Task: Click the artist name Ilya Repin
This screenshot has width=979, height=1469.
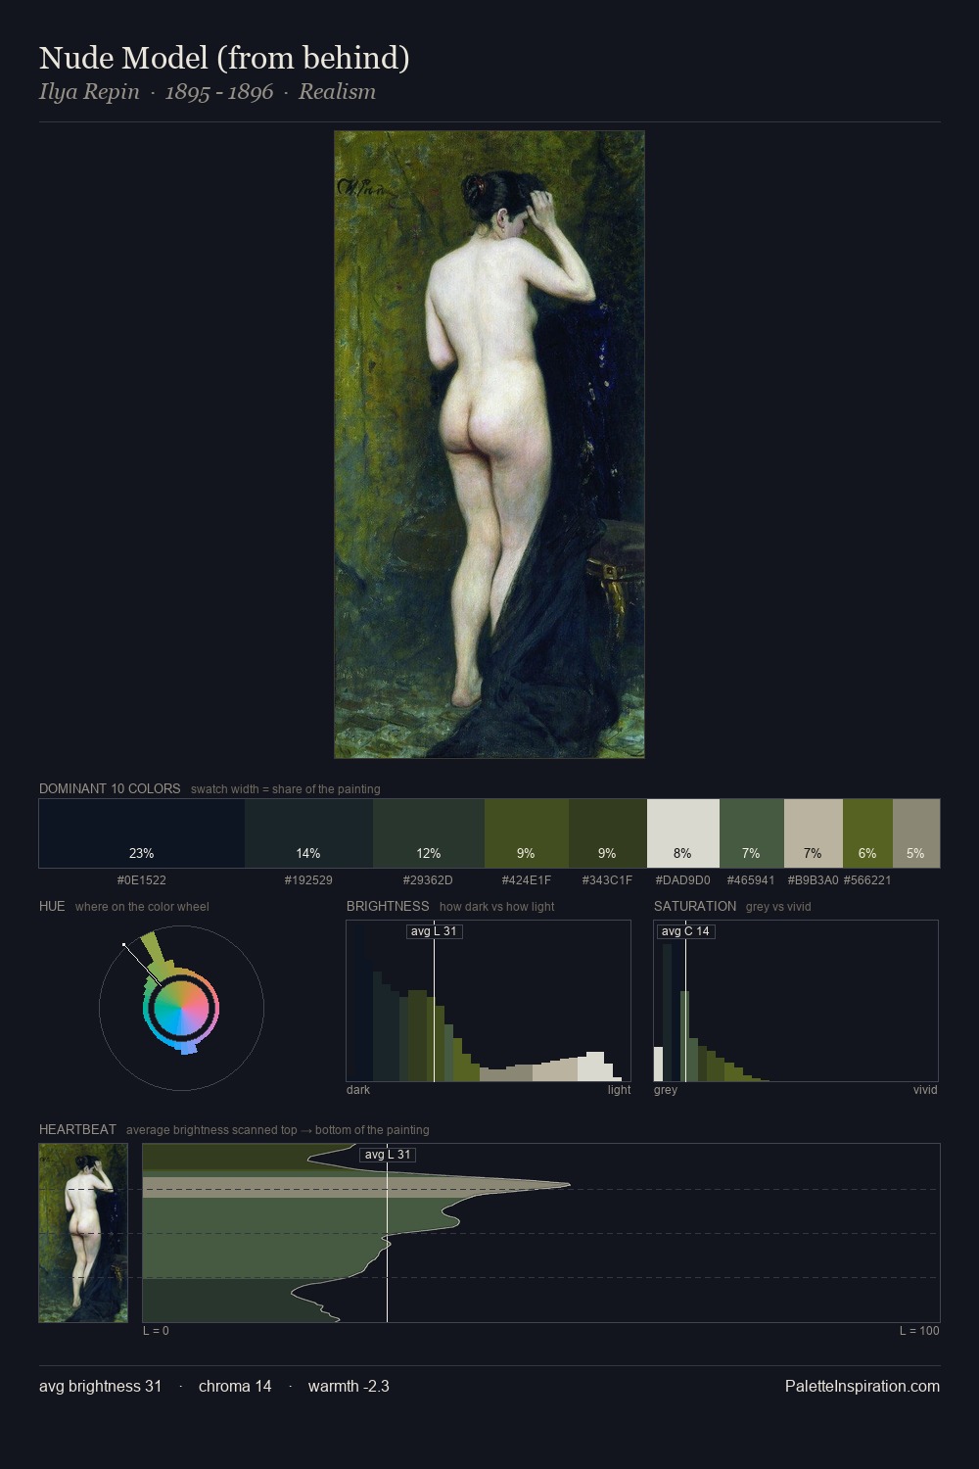Action: 89,92
